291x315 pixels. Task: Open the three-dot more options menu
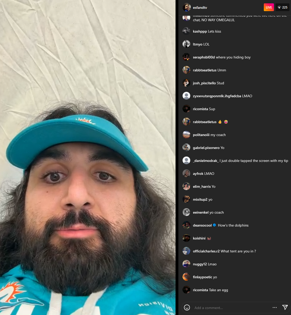(x=275, y=307)
